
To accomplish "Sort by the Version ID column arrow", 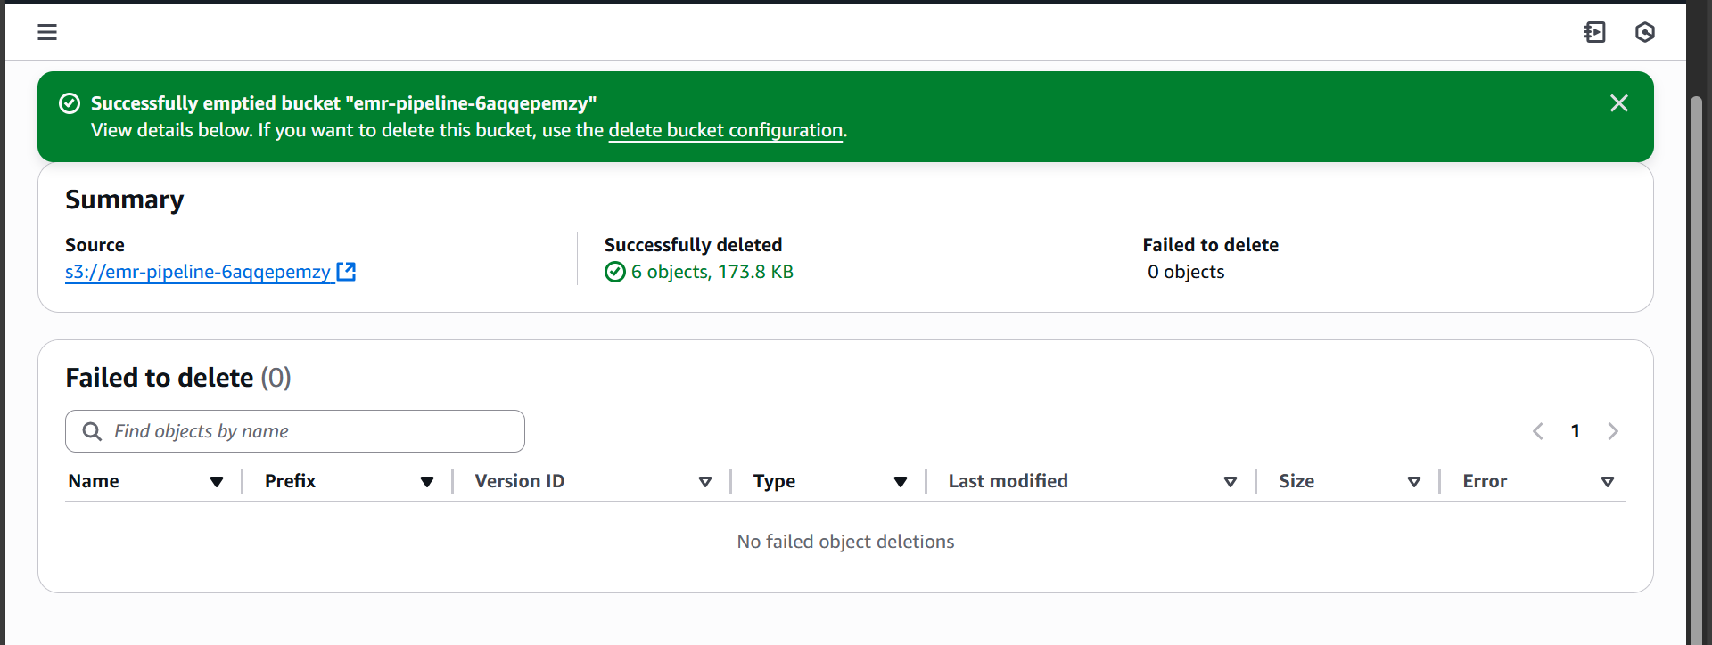I will [x=705, y=482].
